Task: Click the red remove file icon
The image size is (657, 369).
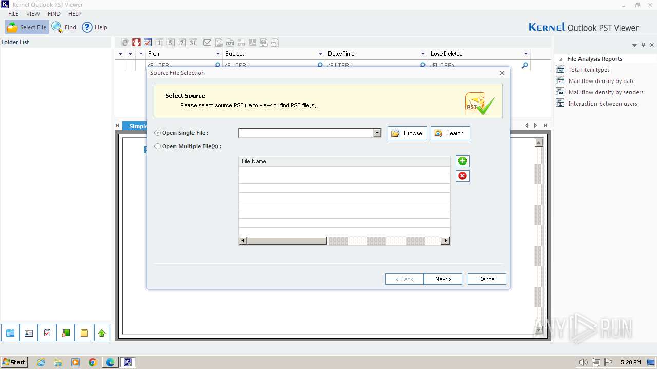Action: (x=462, y=176)
